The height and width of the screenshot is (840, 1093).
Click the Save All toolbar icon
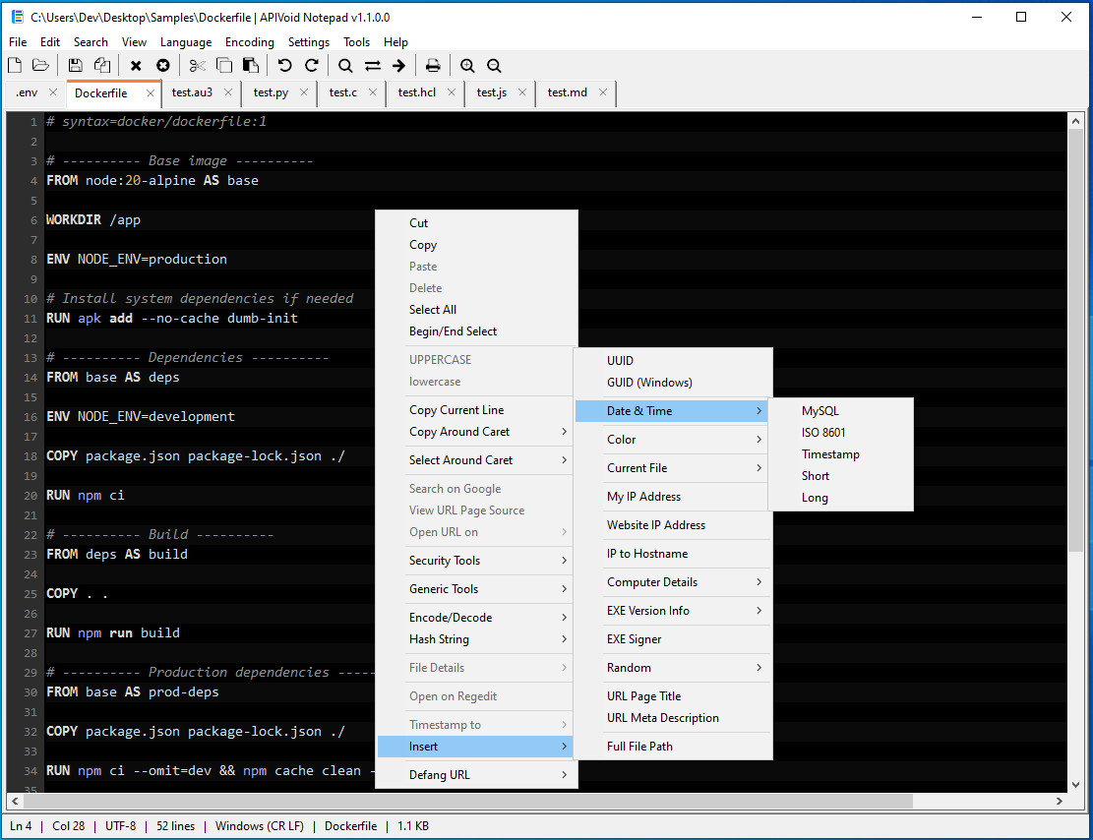101,66
